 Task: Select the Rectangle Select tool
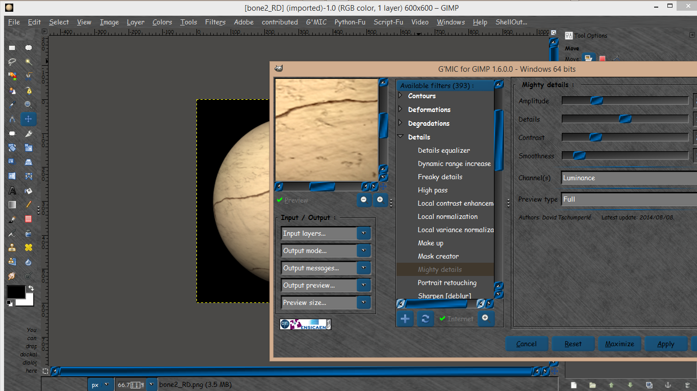pyautogui.click(x=12, y=48)
